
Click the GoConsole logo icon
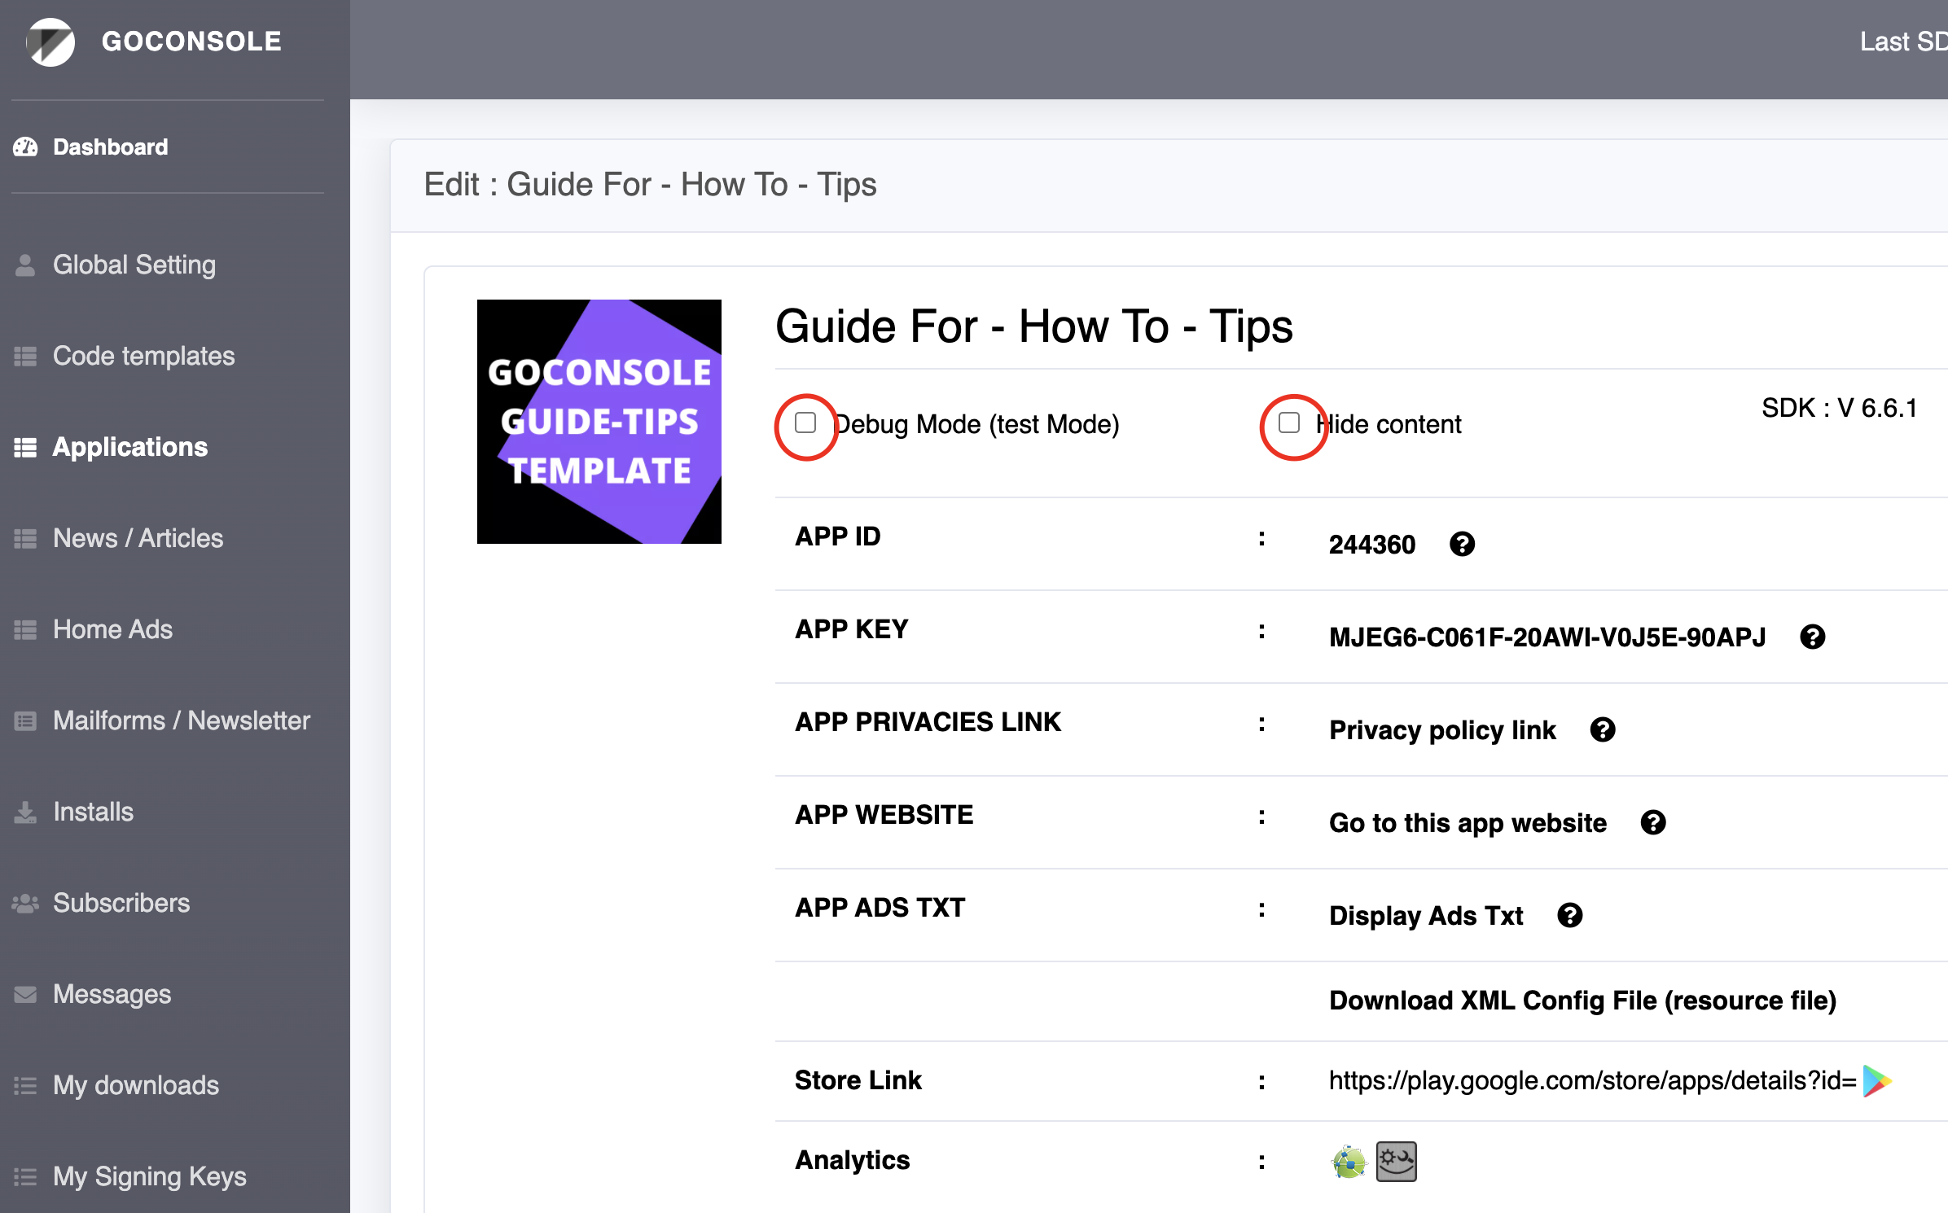(50, 42)
